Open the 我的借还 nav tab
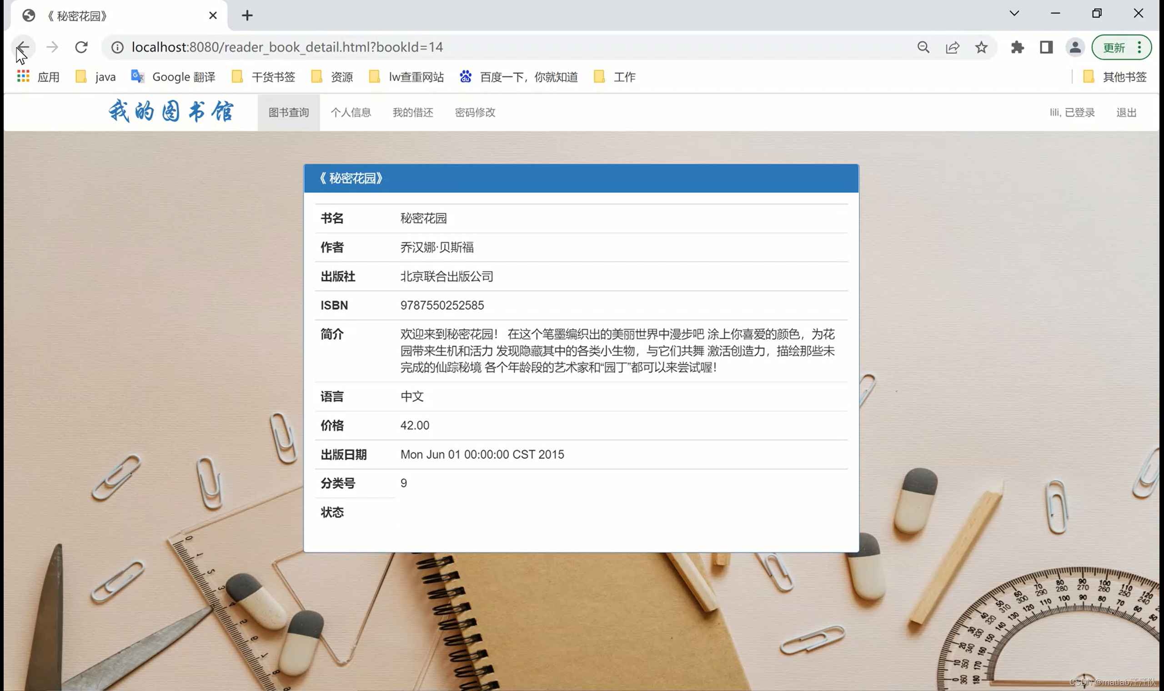This screenshot has height=691, width=1164. click(x=412, y=112)
